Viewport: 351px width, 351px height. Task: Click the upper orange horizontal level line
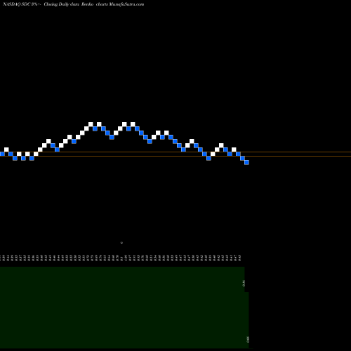click(x=175, y=152)
